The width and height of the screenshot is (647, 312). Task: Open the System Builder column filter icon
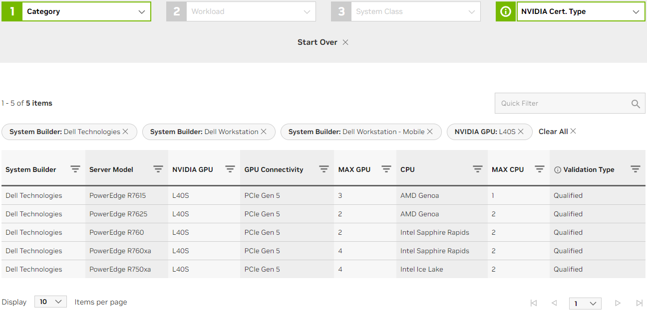[75, 169]
